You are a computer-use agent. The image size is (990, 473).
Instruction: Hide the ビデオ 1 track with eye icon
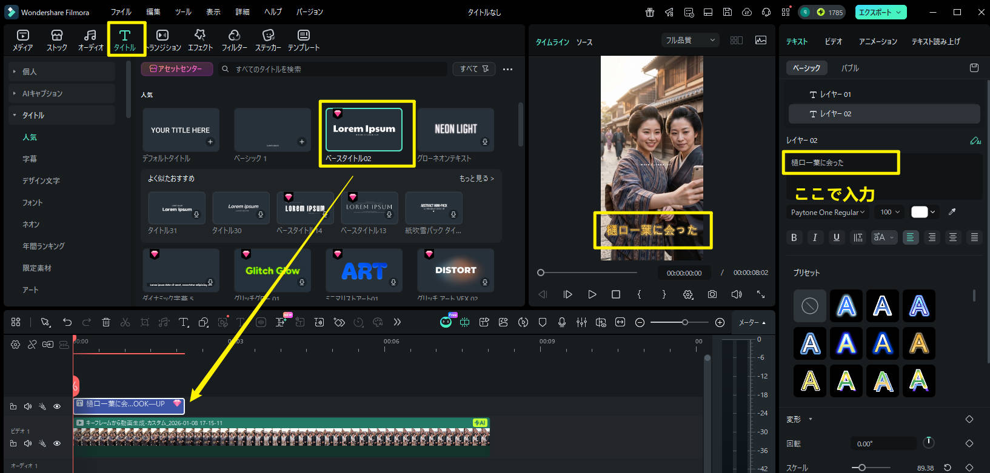(57, 443)
